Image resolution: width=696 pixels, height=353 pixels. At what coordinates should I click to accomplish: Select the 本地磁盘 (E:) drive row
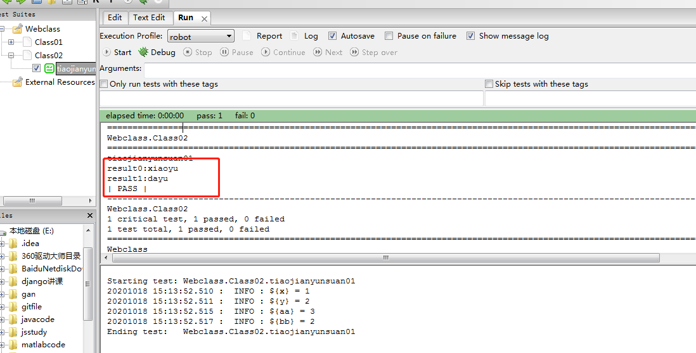tap(32, 231)
